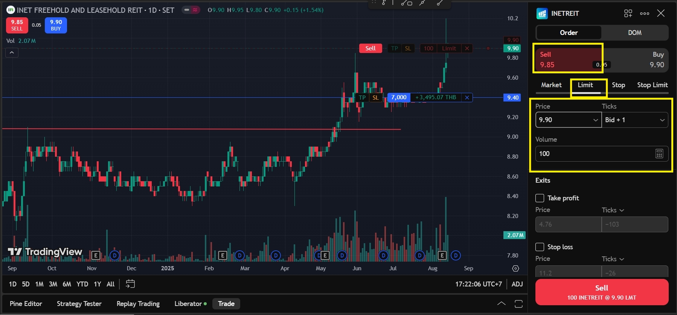Select the All time range
This screenshot has width=677, height=315.
pos(110,284)
